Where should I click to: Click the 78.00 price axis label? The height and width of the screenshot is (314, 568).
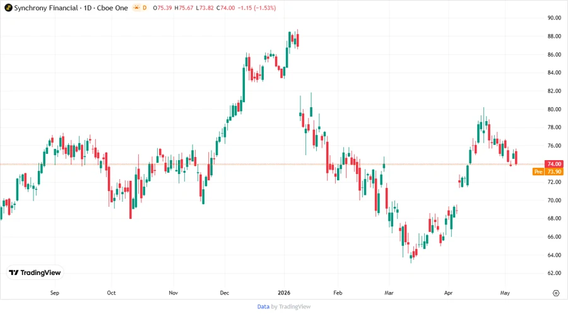554,127
